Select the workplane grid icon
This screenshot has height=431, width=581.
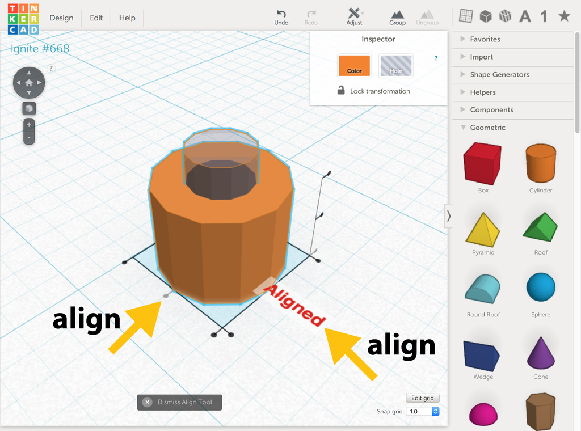tap(466, 16)
